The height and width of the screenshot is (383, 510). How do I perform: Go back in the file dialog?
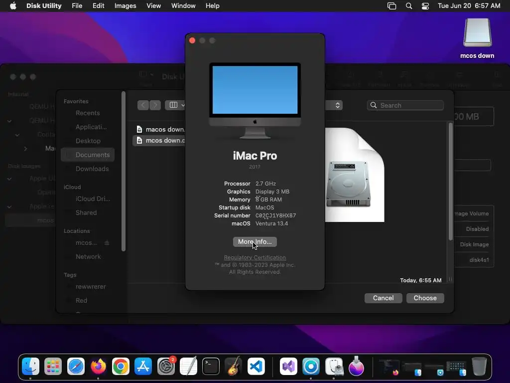pos(143,105)
